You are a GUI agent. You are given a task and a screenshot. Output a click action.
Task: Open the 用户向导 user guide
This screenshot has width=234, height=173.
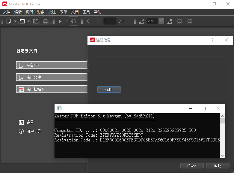click(x=30, y=131)
